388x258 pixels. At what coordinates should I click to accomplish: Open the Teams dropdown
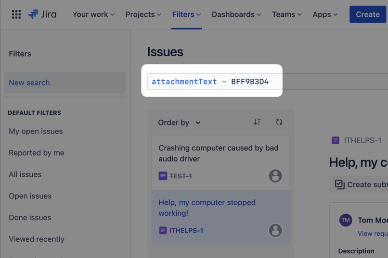[x=287, y=14]
